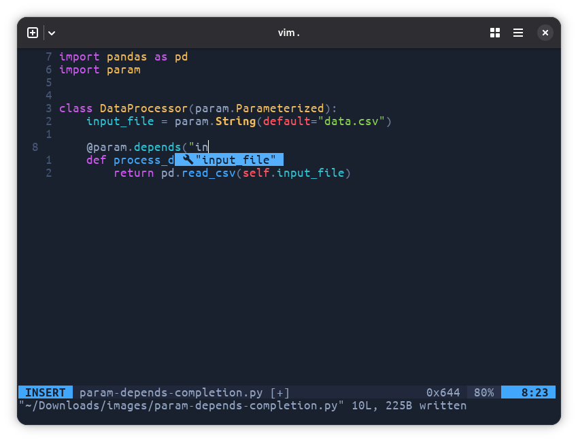578x442 pixels.
Task: Click param.String type call
Action: tap(216, 121)
